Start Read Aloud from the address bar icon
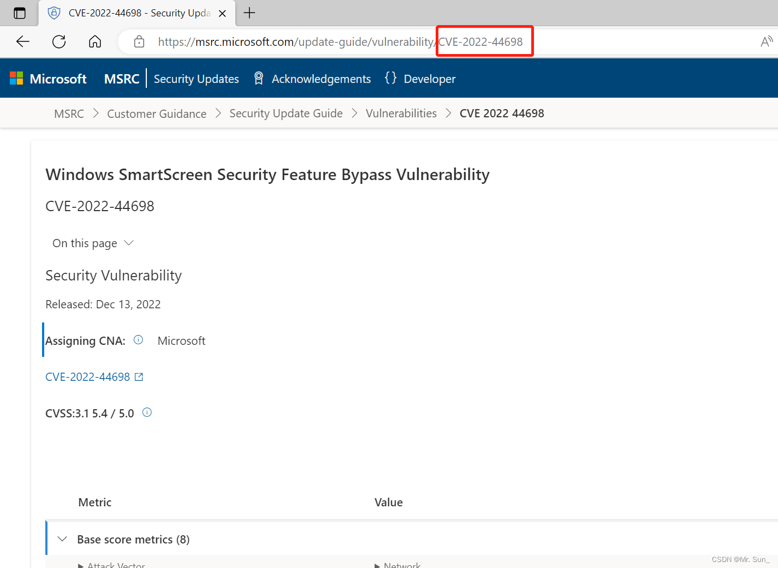 (767, 41)
